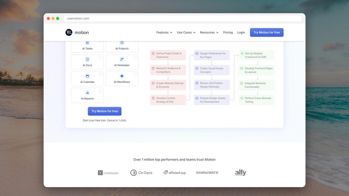349x196 pixels.
Task: Select the AI Workflows arrow icon
Action: click(122, 76)
